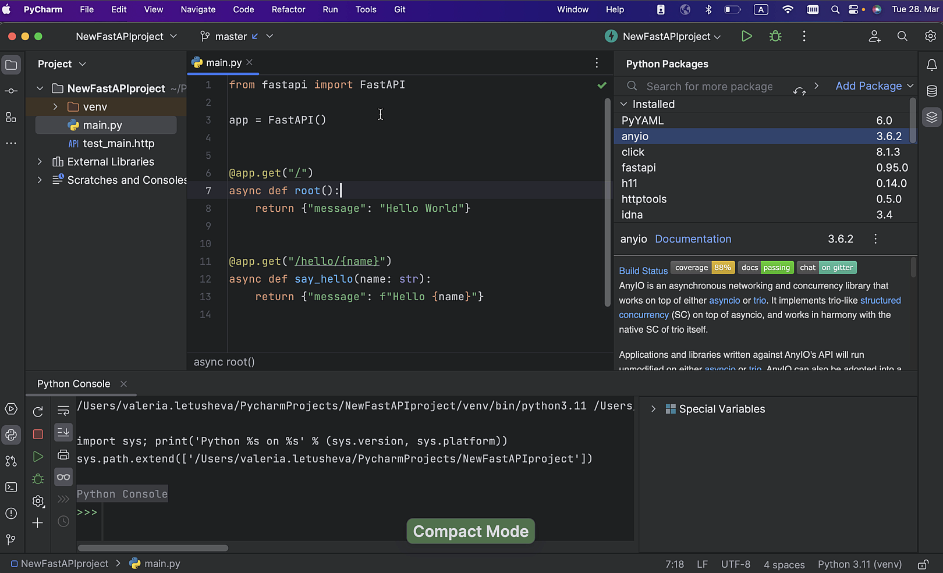
Task: Toggle show variables glasses button
Action: [63, 477]
